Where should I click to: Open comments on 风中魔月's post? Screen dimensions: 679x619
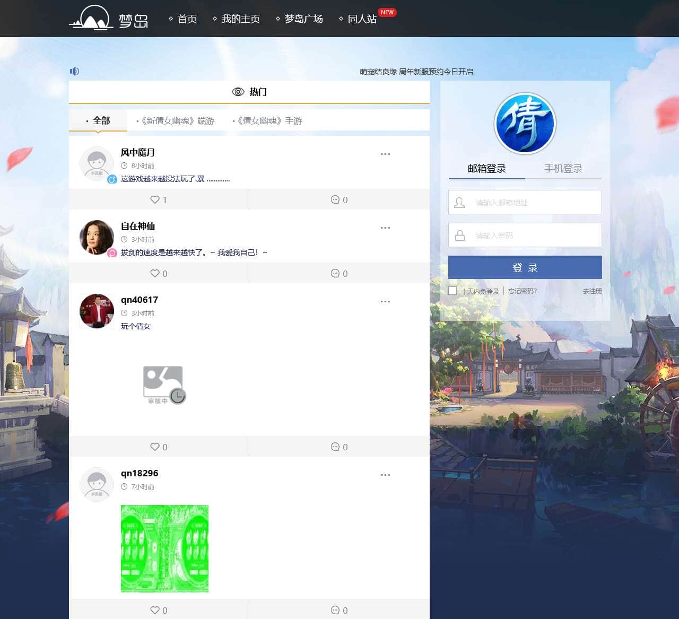point(335,199)
